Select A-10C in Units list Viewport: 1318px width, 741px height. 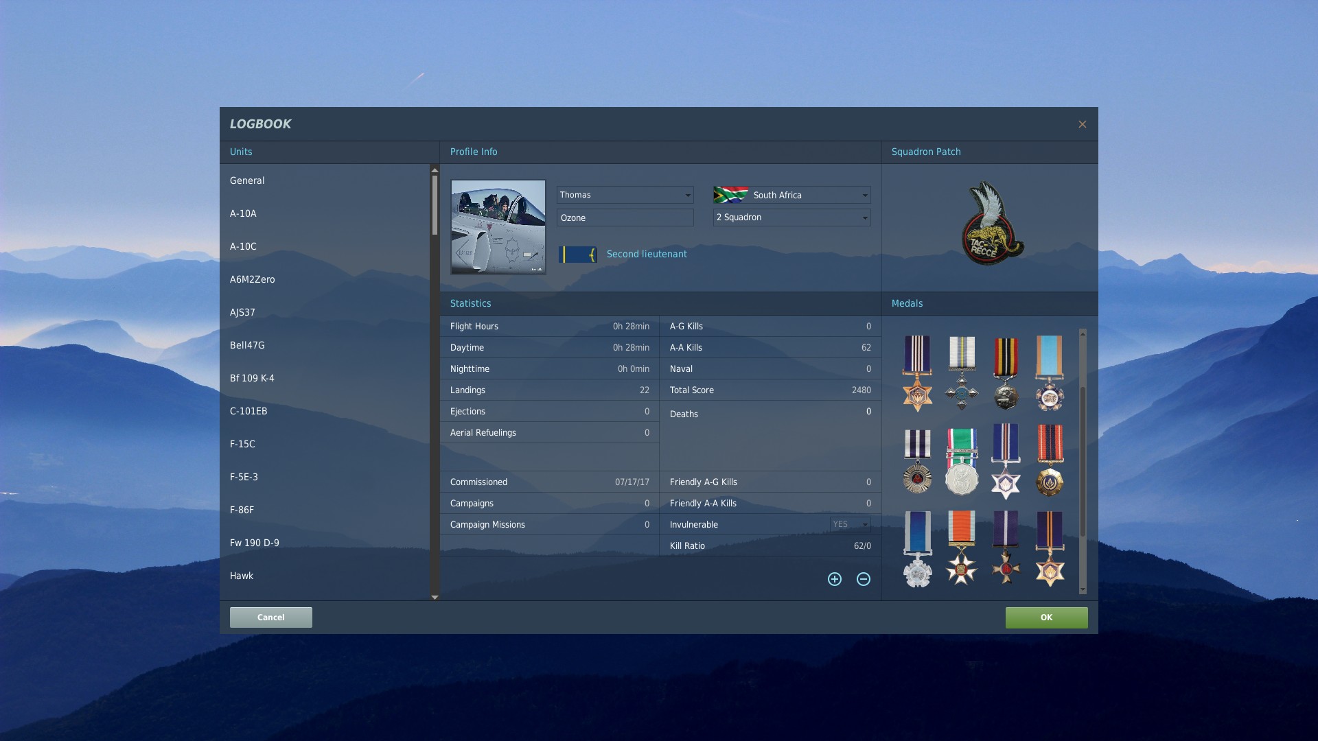pos(243,246)
